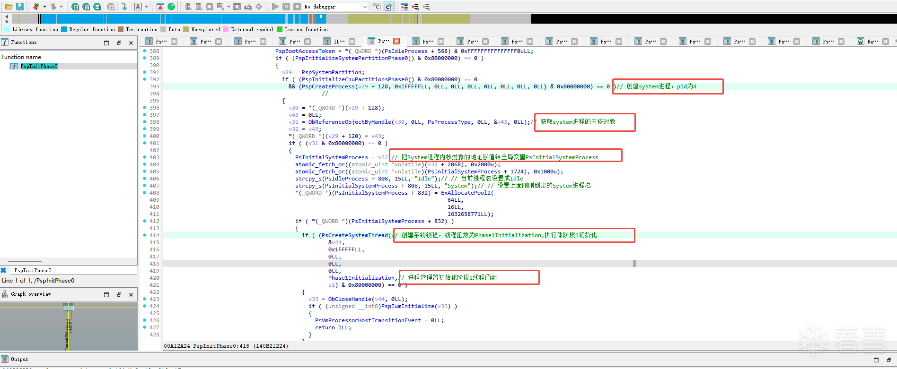Open the dropdown next to the 'A' search icon
This screenshot has width=897, height=369.
pyautogui.click(x=146, y=7)
